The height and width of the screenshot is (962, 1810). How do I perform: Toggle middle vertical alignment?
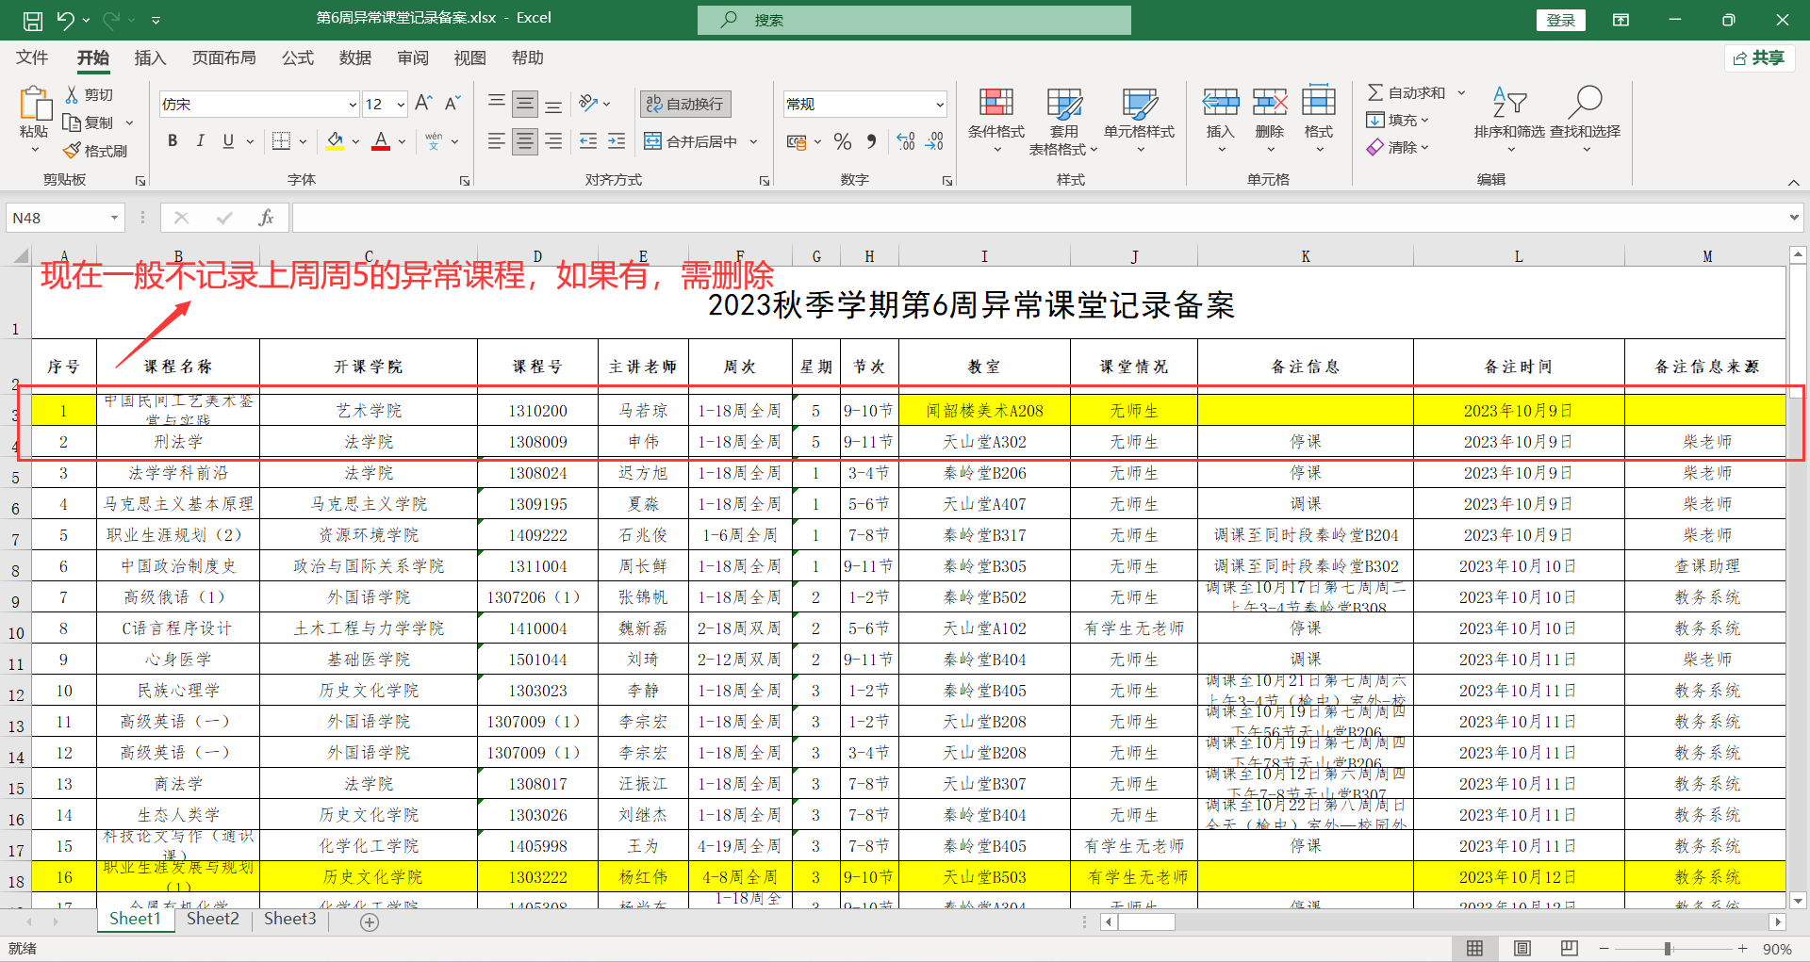525,104
